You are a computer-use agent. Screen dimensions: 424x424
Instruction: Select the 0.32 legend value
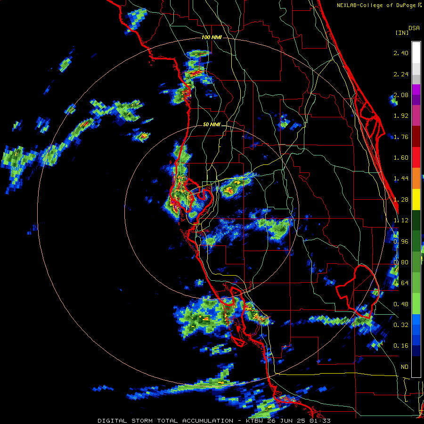click(x=401, y=325)
